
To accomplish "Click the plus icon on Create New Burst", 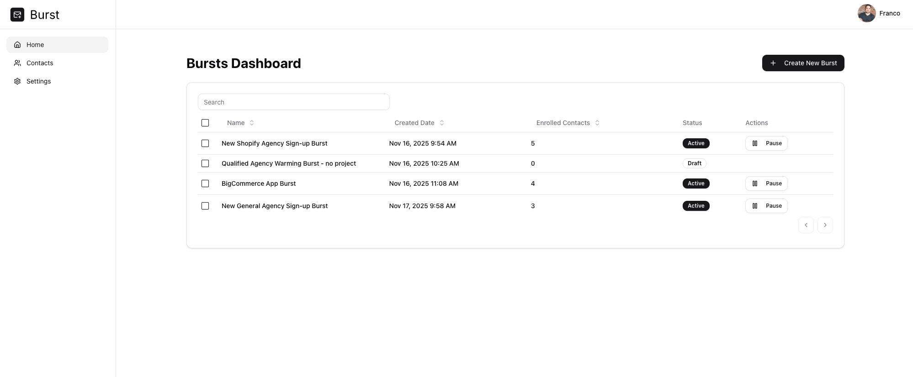I will pyautogui.click(x=773, y=63).
